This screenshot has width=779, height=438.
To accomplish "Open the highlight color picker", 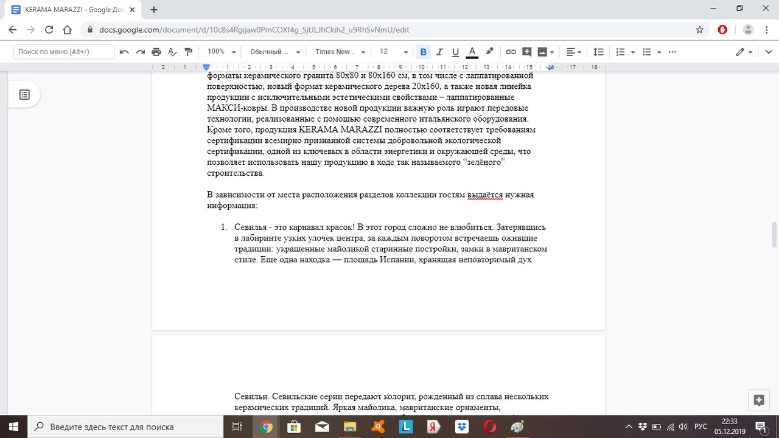I will 489,52.
